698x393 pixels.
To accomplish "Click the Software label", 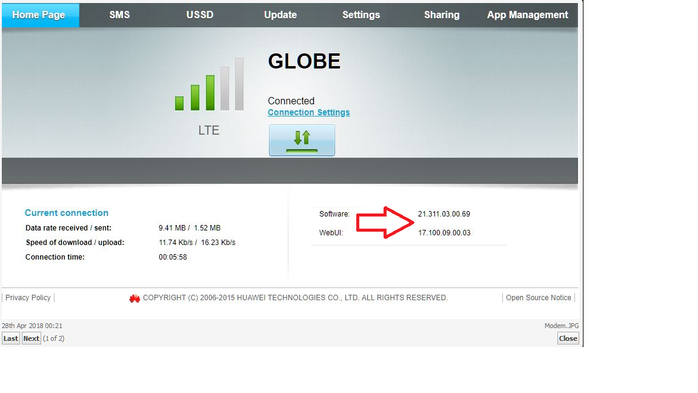I will [334, 214].
